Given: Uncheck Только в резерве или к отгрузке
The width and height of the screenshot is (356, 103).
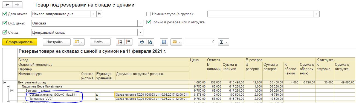Looking at the screenshot, I should (149, 22).
